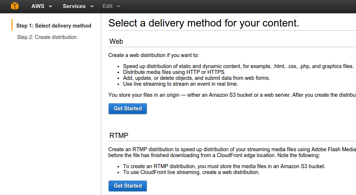Open the Services menu
This screenshot has height=195, width=356.
click(74, 6)
